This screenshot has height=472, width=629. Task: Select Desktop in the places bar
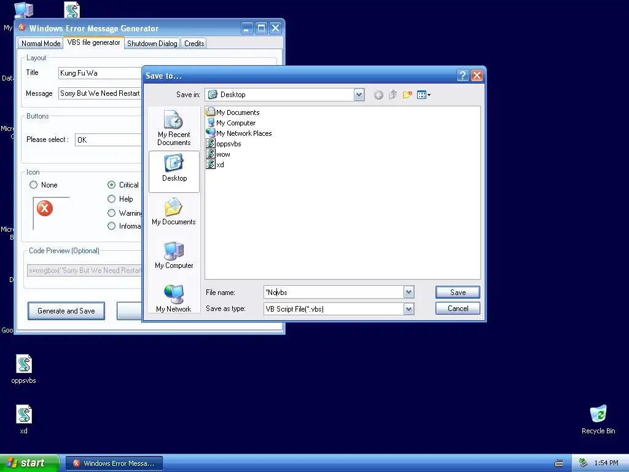[174, 171]
